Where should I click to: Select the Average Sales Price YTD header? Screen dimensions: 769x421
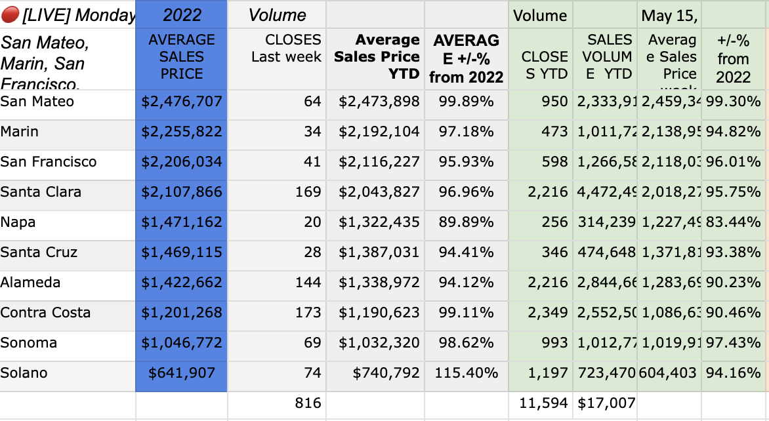point(375,59)
